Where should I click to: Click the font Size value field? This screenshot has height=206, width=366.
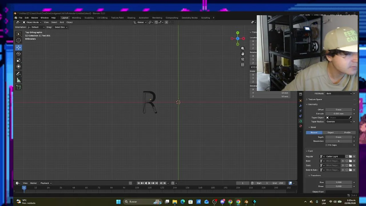click(339, 183)
